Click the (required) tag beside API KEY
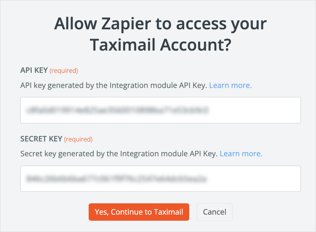 [x=64, y=70]
